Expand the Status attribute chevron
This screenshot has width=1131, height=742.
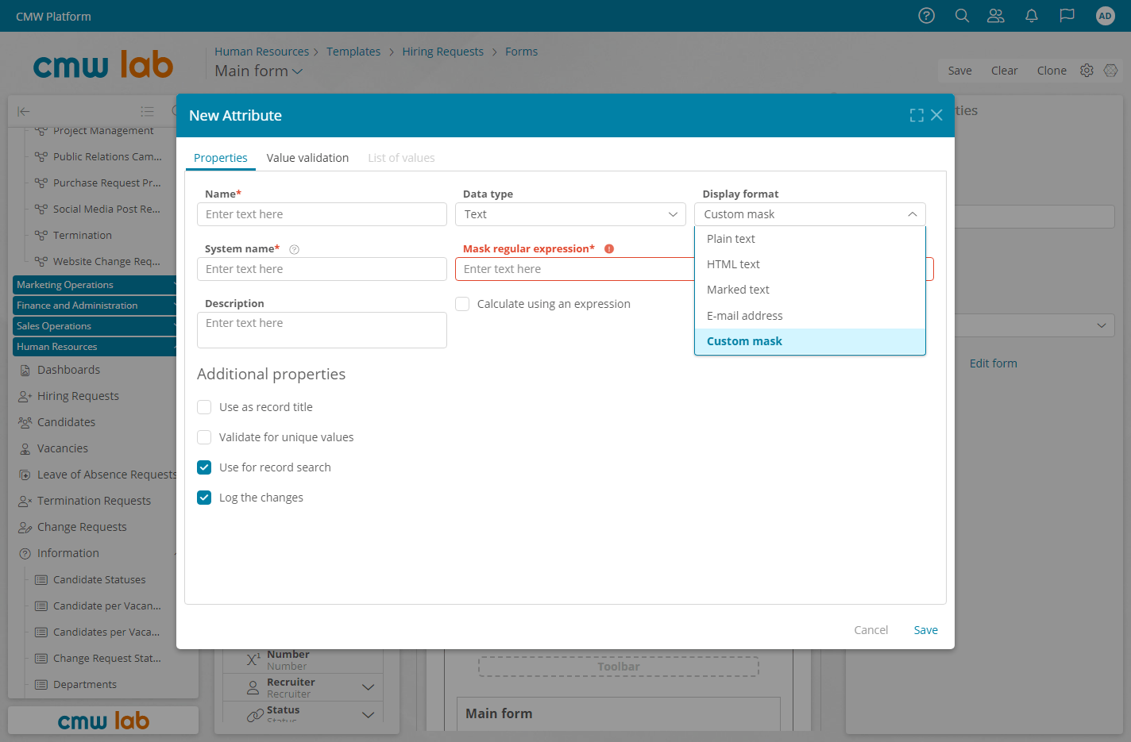[x=368, y=715]
